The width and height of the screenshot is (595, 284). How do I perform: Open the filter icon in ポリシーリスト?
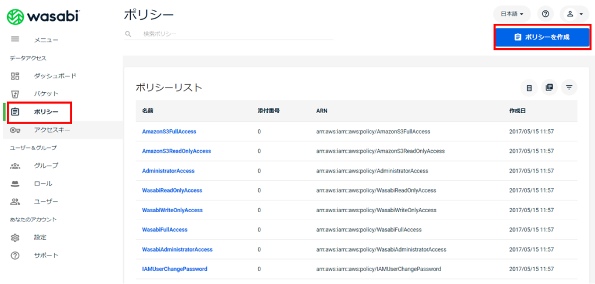coord(569,88)
